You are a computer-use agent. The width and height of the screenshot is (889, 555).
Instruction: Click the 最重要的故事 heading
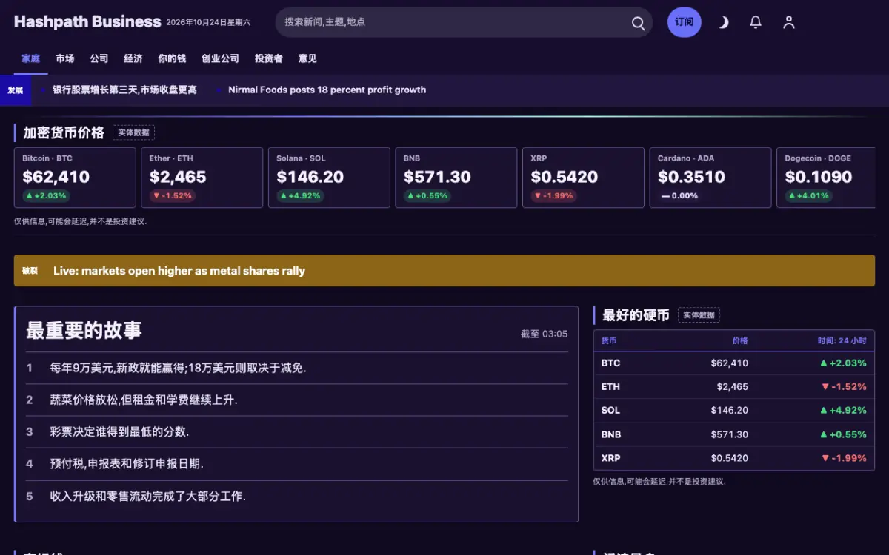[84, 330]
